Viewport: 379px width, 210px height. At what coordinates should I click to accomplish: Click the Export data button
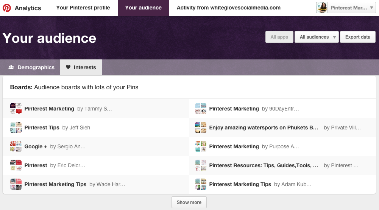[358, 37]
